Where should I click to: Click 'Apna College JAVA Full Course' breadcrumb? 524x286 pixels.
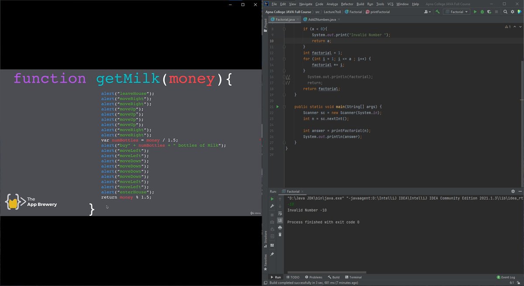click(x=288, y=12)
